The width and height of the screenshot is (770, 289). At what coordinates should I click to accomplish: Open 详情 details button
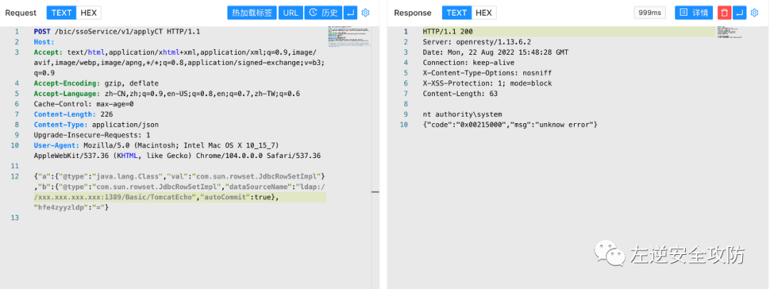point(694,13)
